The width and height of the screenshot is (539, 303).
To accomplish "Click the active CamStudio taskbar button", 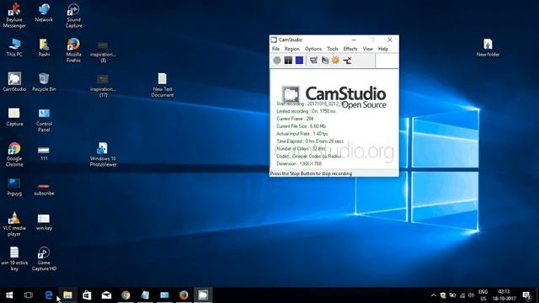I will [x=203, y=295].
